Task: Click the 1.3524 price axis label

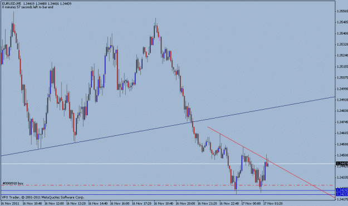Action: [342, 56]
